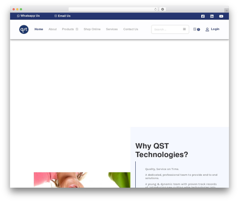This screenshot has width=239, height=202.
Task: Click the envelope icon beside Email Us
Action: (x=55, y=16)
